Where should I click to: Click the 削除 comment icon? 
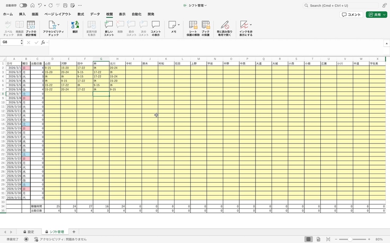point(120,27)
